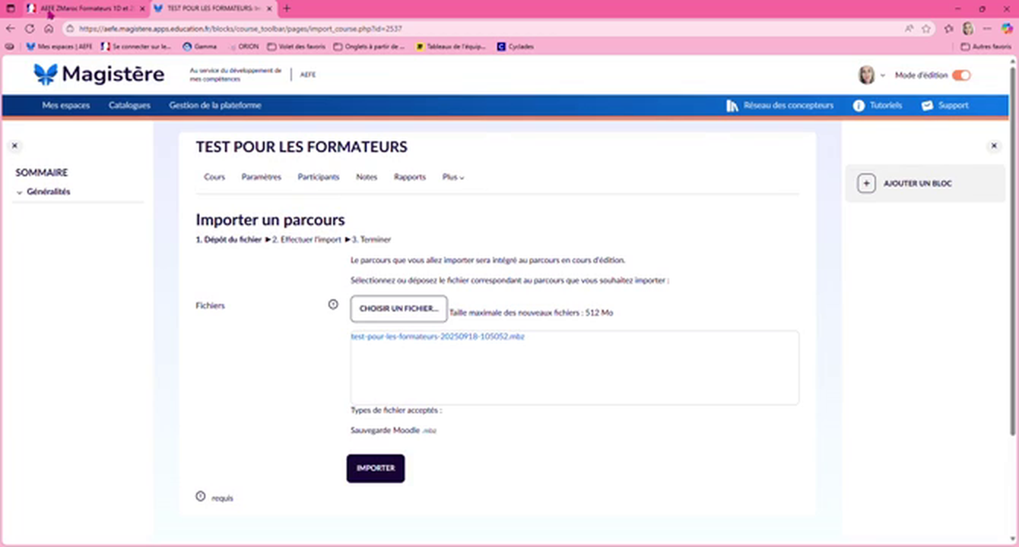Expand the Plus menu in course navigation

point(452,177)
